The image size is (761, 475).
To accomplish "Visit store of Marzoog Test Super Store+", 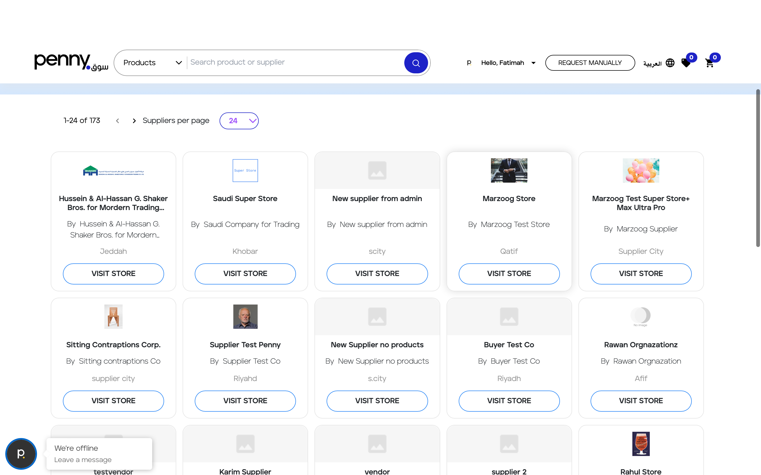I will 641,274.
